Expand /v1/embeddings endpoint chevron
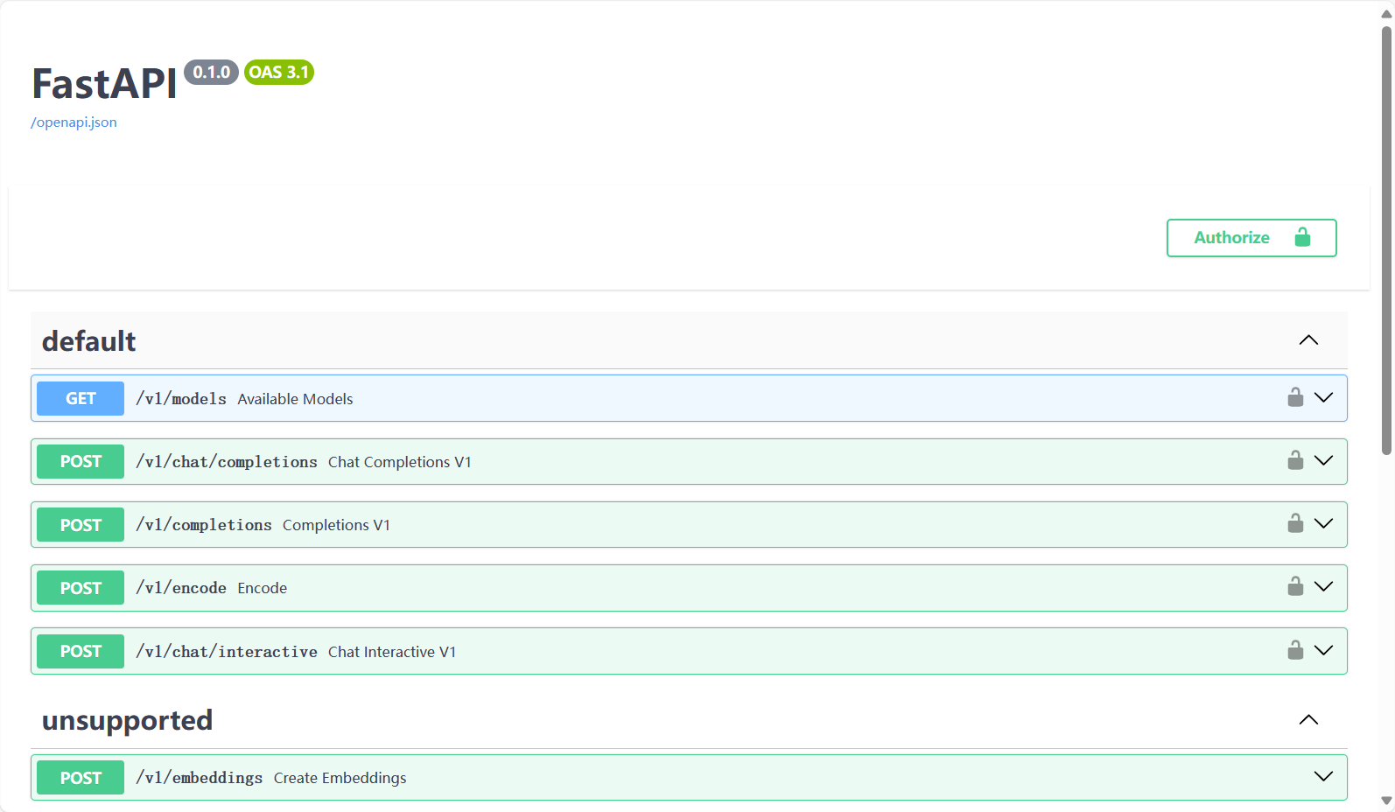The width and height of the screenshot is (1395, 812). (x=1323, y=777)
